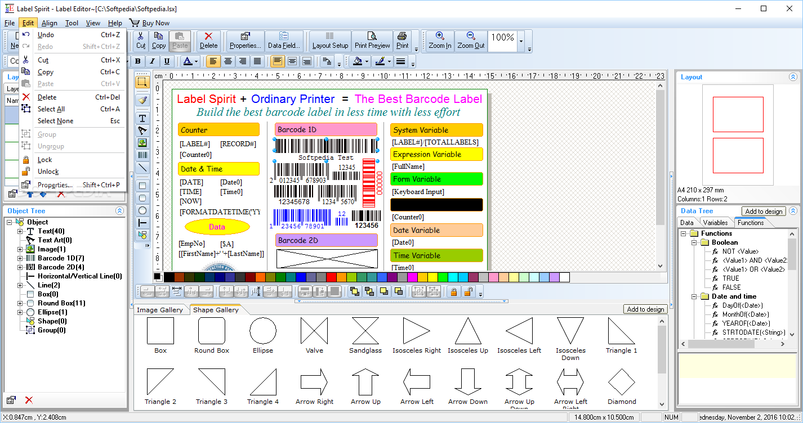Select the Round Box drawing tool in toolbox
The width and height of the screenshot is (803, 423).
[x=142, y=198]
